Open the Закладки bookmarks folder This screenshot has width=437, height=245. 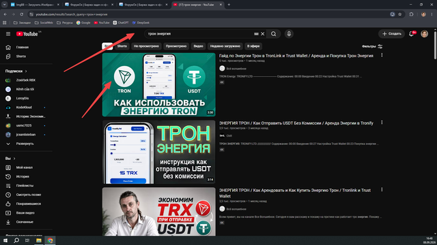tap(22, 22)
